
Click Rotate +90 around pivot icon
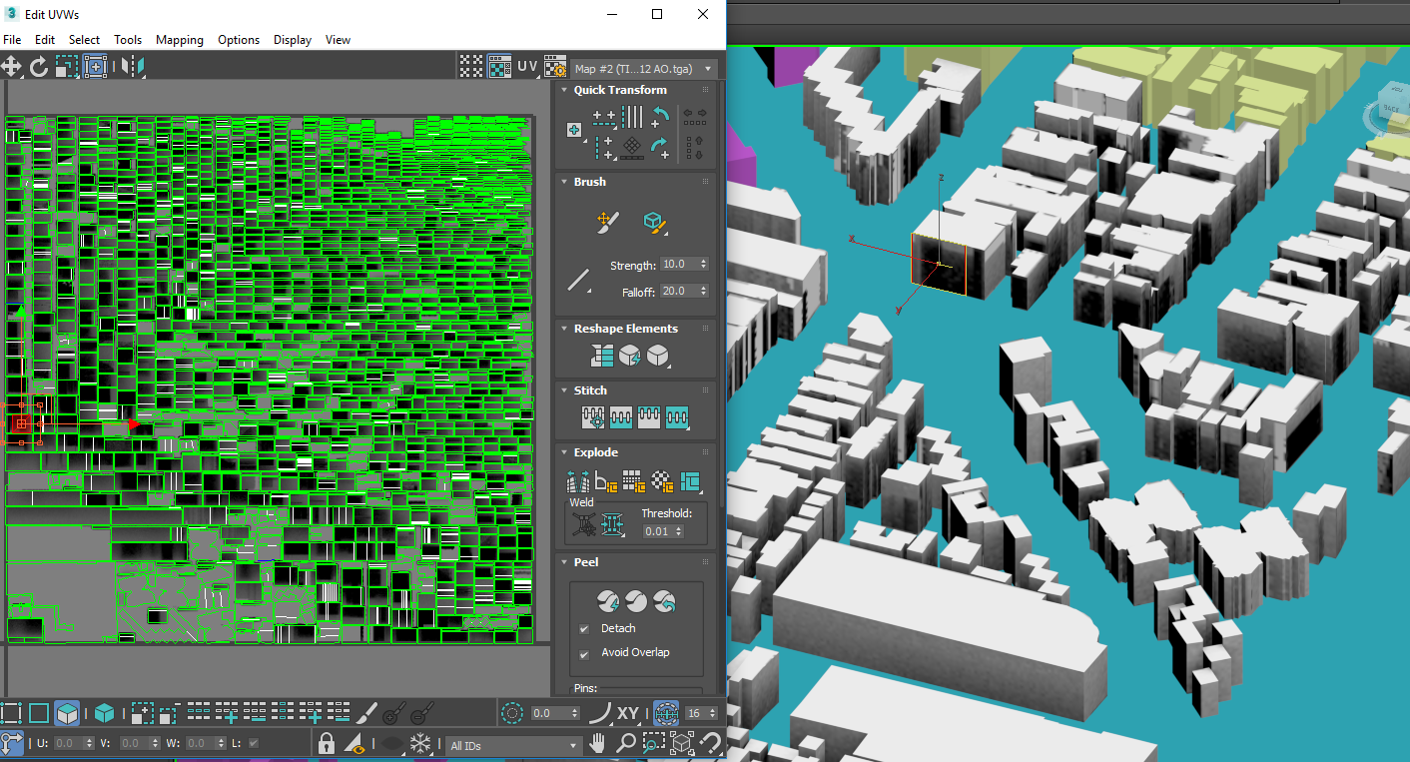(660, 148)
